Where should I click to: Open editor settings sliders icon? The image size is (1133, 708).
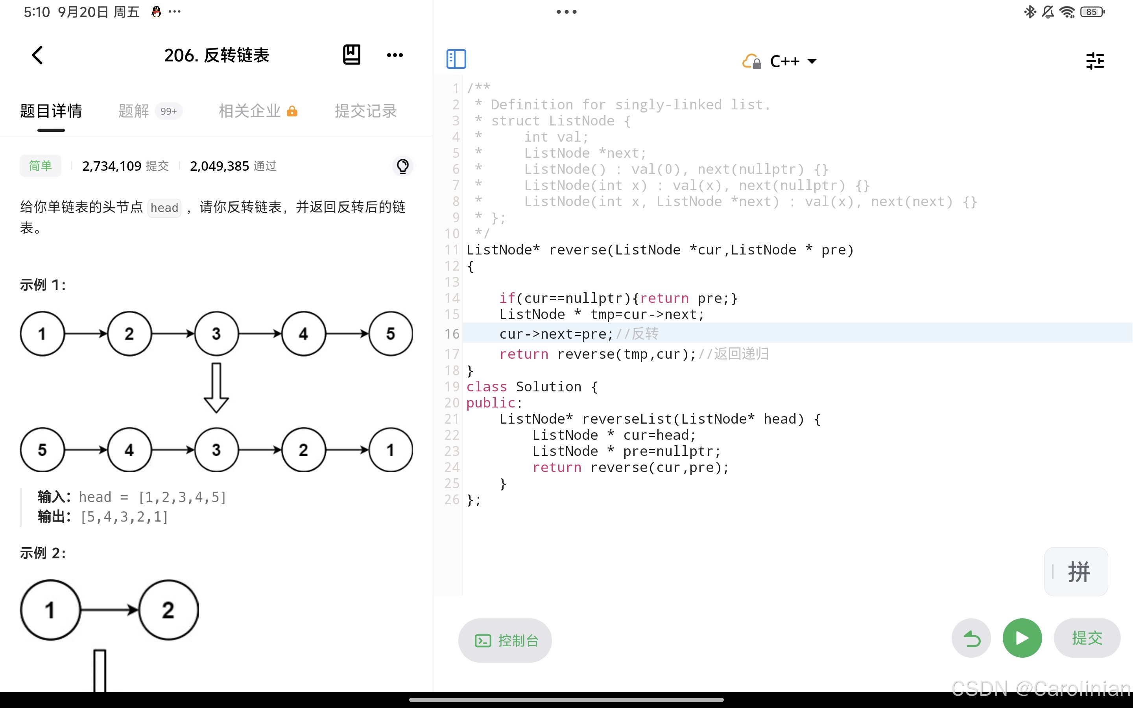point(1094,61)
